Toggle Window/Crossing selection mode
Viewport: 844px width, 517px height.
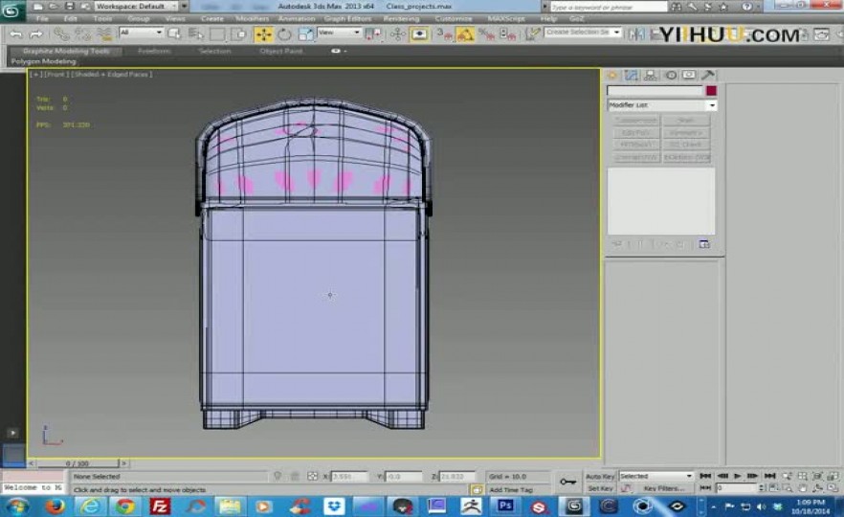point(238,34)
